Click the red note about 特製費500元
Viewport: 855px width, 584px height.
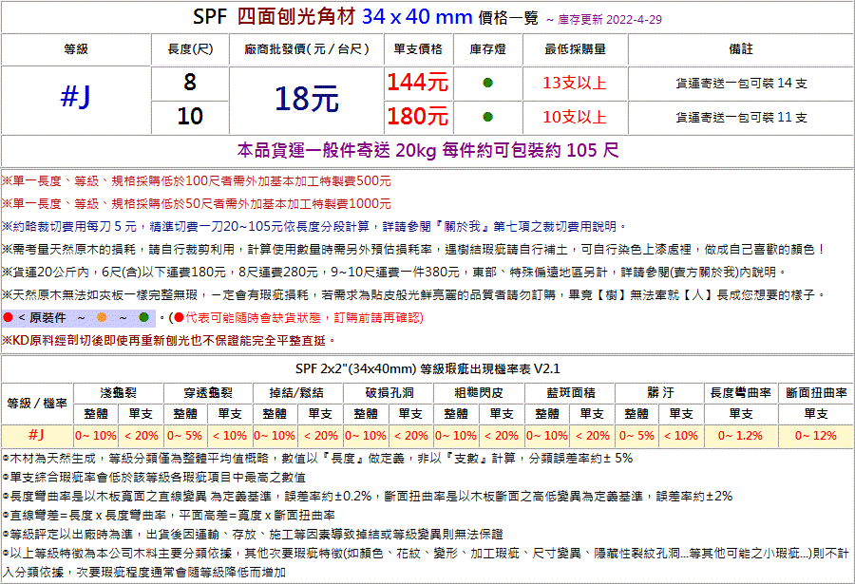pyautogui.click(x=197, y=181)
